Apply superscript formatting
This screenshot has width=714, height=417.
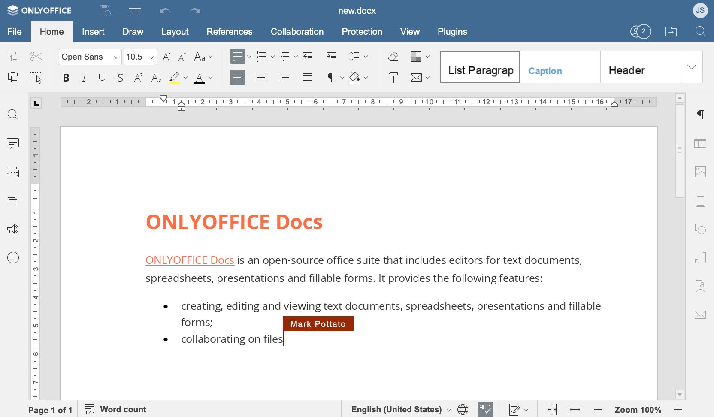pos(138,78)
